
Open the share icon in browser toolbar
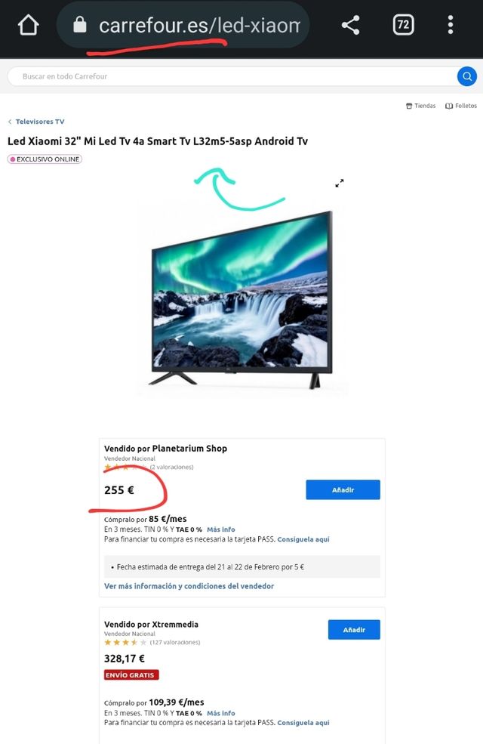(x=351, y=25)
